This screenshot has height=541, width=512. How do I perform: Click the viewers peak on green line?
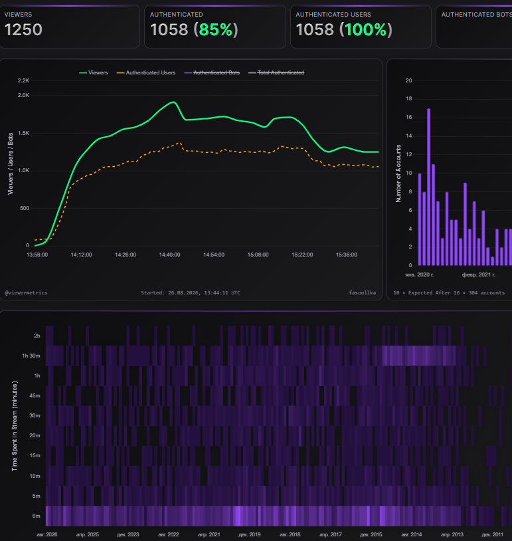click(x=174, y=102)
